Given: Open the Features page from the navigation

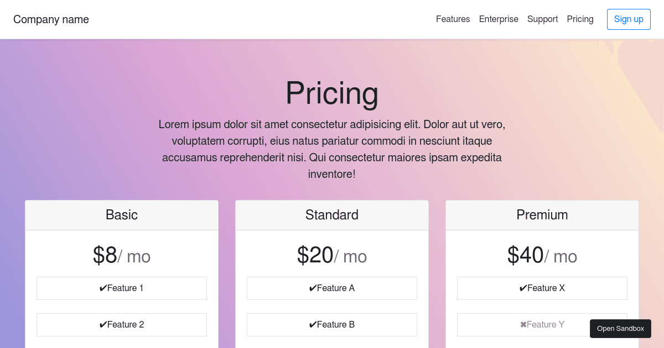Looking at the screenshot, I should tap(453, 19).
